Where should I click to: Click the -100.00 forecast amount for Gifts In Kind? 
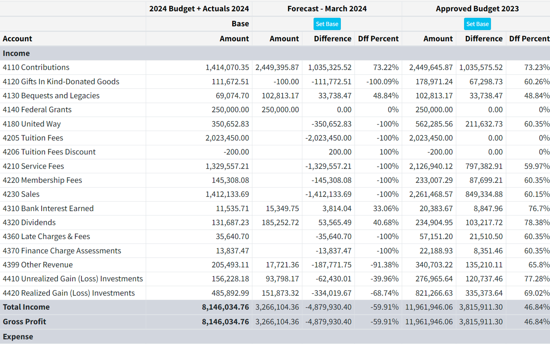pos(286,82)
